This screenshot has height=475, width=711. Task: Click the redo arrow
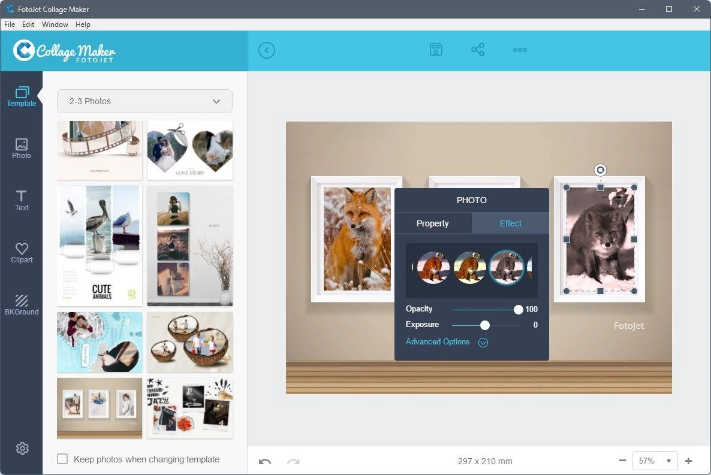pyautogui.click(x=293, y=461)
